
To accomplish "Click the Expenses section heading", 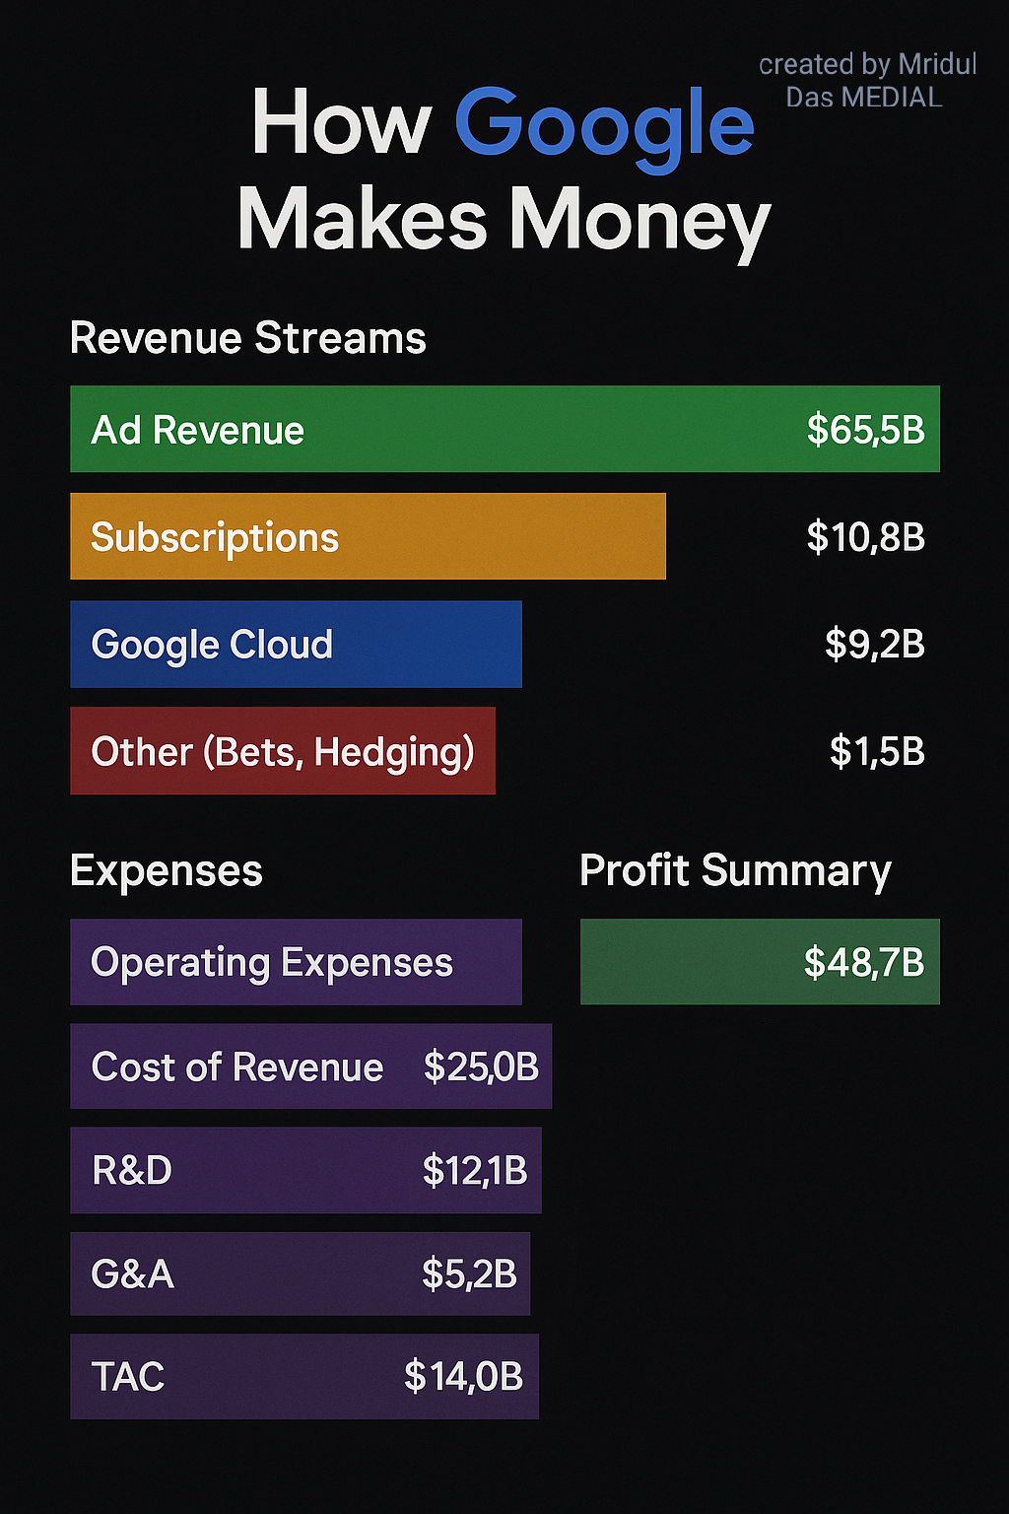I will (x=167, y=871).
